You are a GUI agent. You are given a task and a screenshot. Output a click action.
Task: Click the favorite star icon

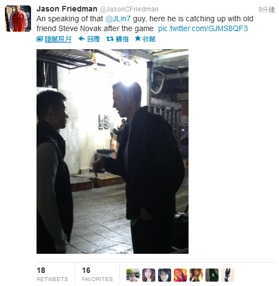click(x=138, y=39)
